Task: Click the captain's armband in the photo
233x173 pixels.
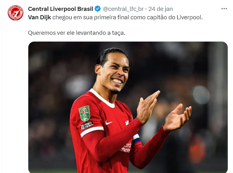Action: click(x=136, y=139)
